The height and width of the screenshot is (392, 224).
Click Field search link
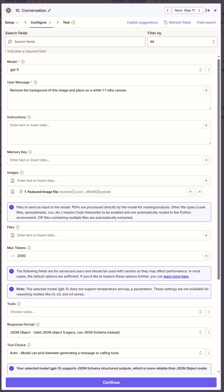[x=206, y=23]
